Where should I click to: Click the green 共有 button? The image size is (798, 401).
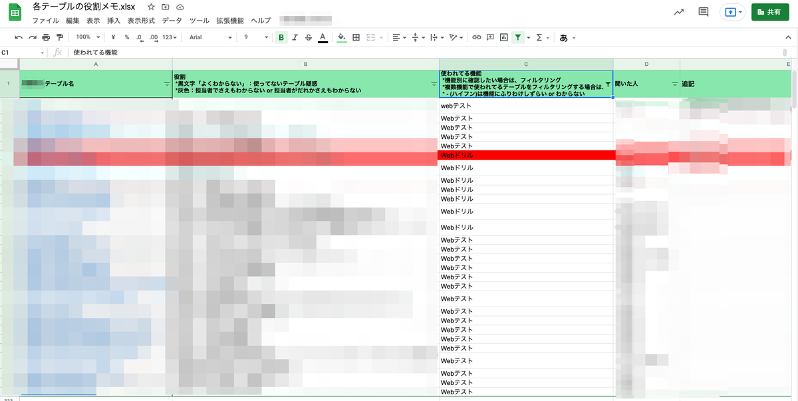coord(769,12)
